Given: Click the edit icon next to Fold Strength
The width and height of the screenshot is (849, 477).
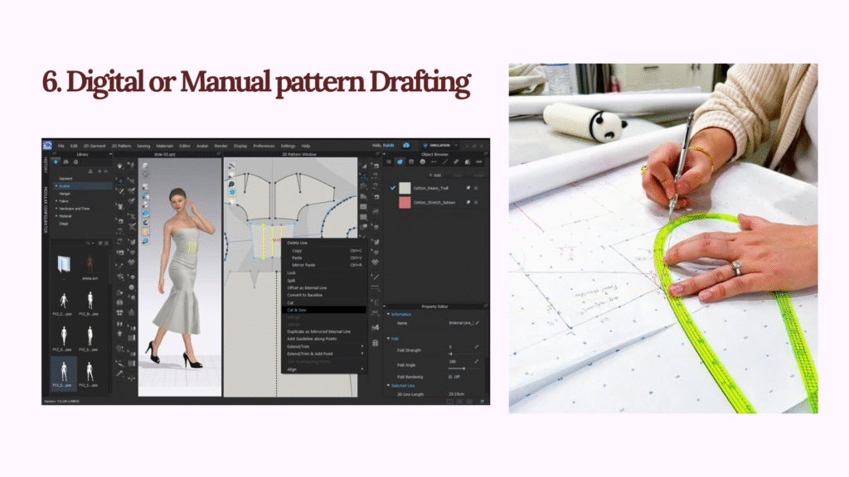Looking at the screenshot, I should click(x=476, y=346).
